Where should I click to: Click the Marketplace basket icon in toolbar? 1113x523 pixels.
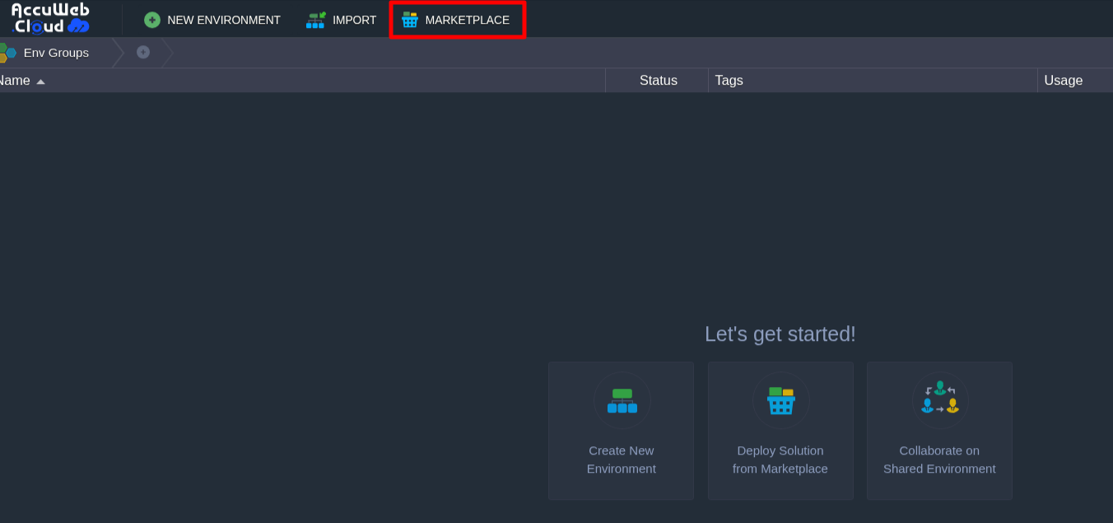(x=410, y=20)
